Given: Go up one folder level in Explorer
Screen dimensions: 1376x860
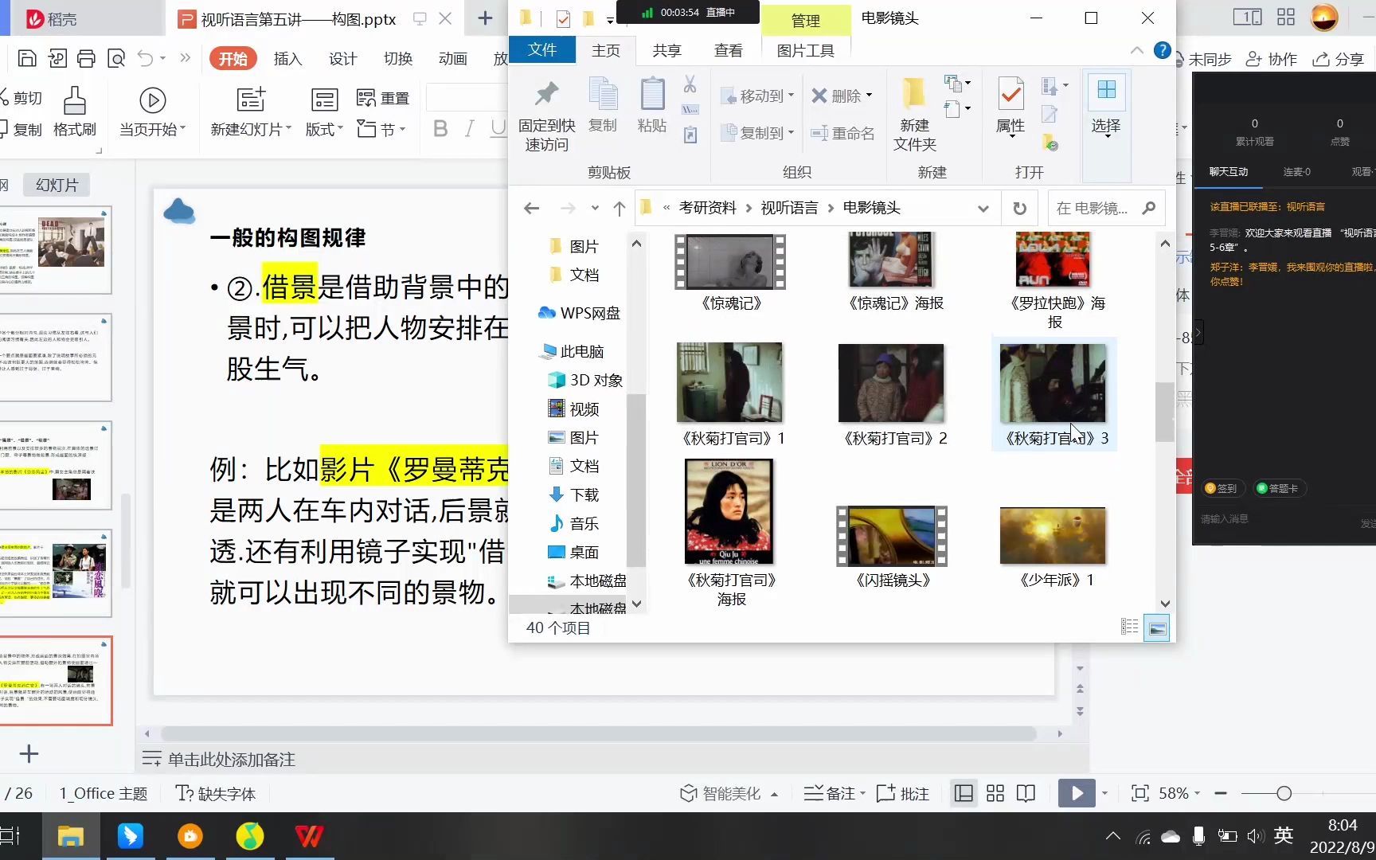Looking at the screenshot, I should click(619, 208).
